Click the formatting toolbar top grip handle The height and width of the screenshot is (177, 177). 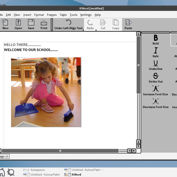click(156, 32)
